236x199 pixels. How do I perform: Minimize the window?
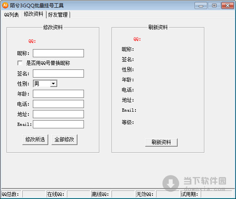coord(201,6)
